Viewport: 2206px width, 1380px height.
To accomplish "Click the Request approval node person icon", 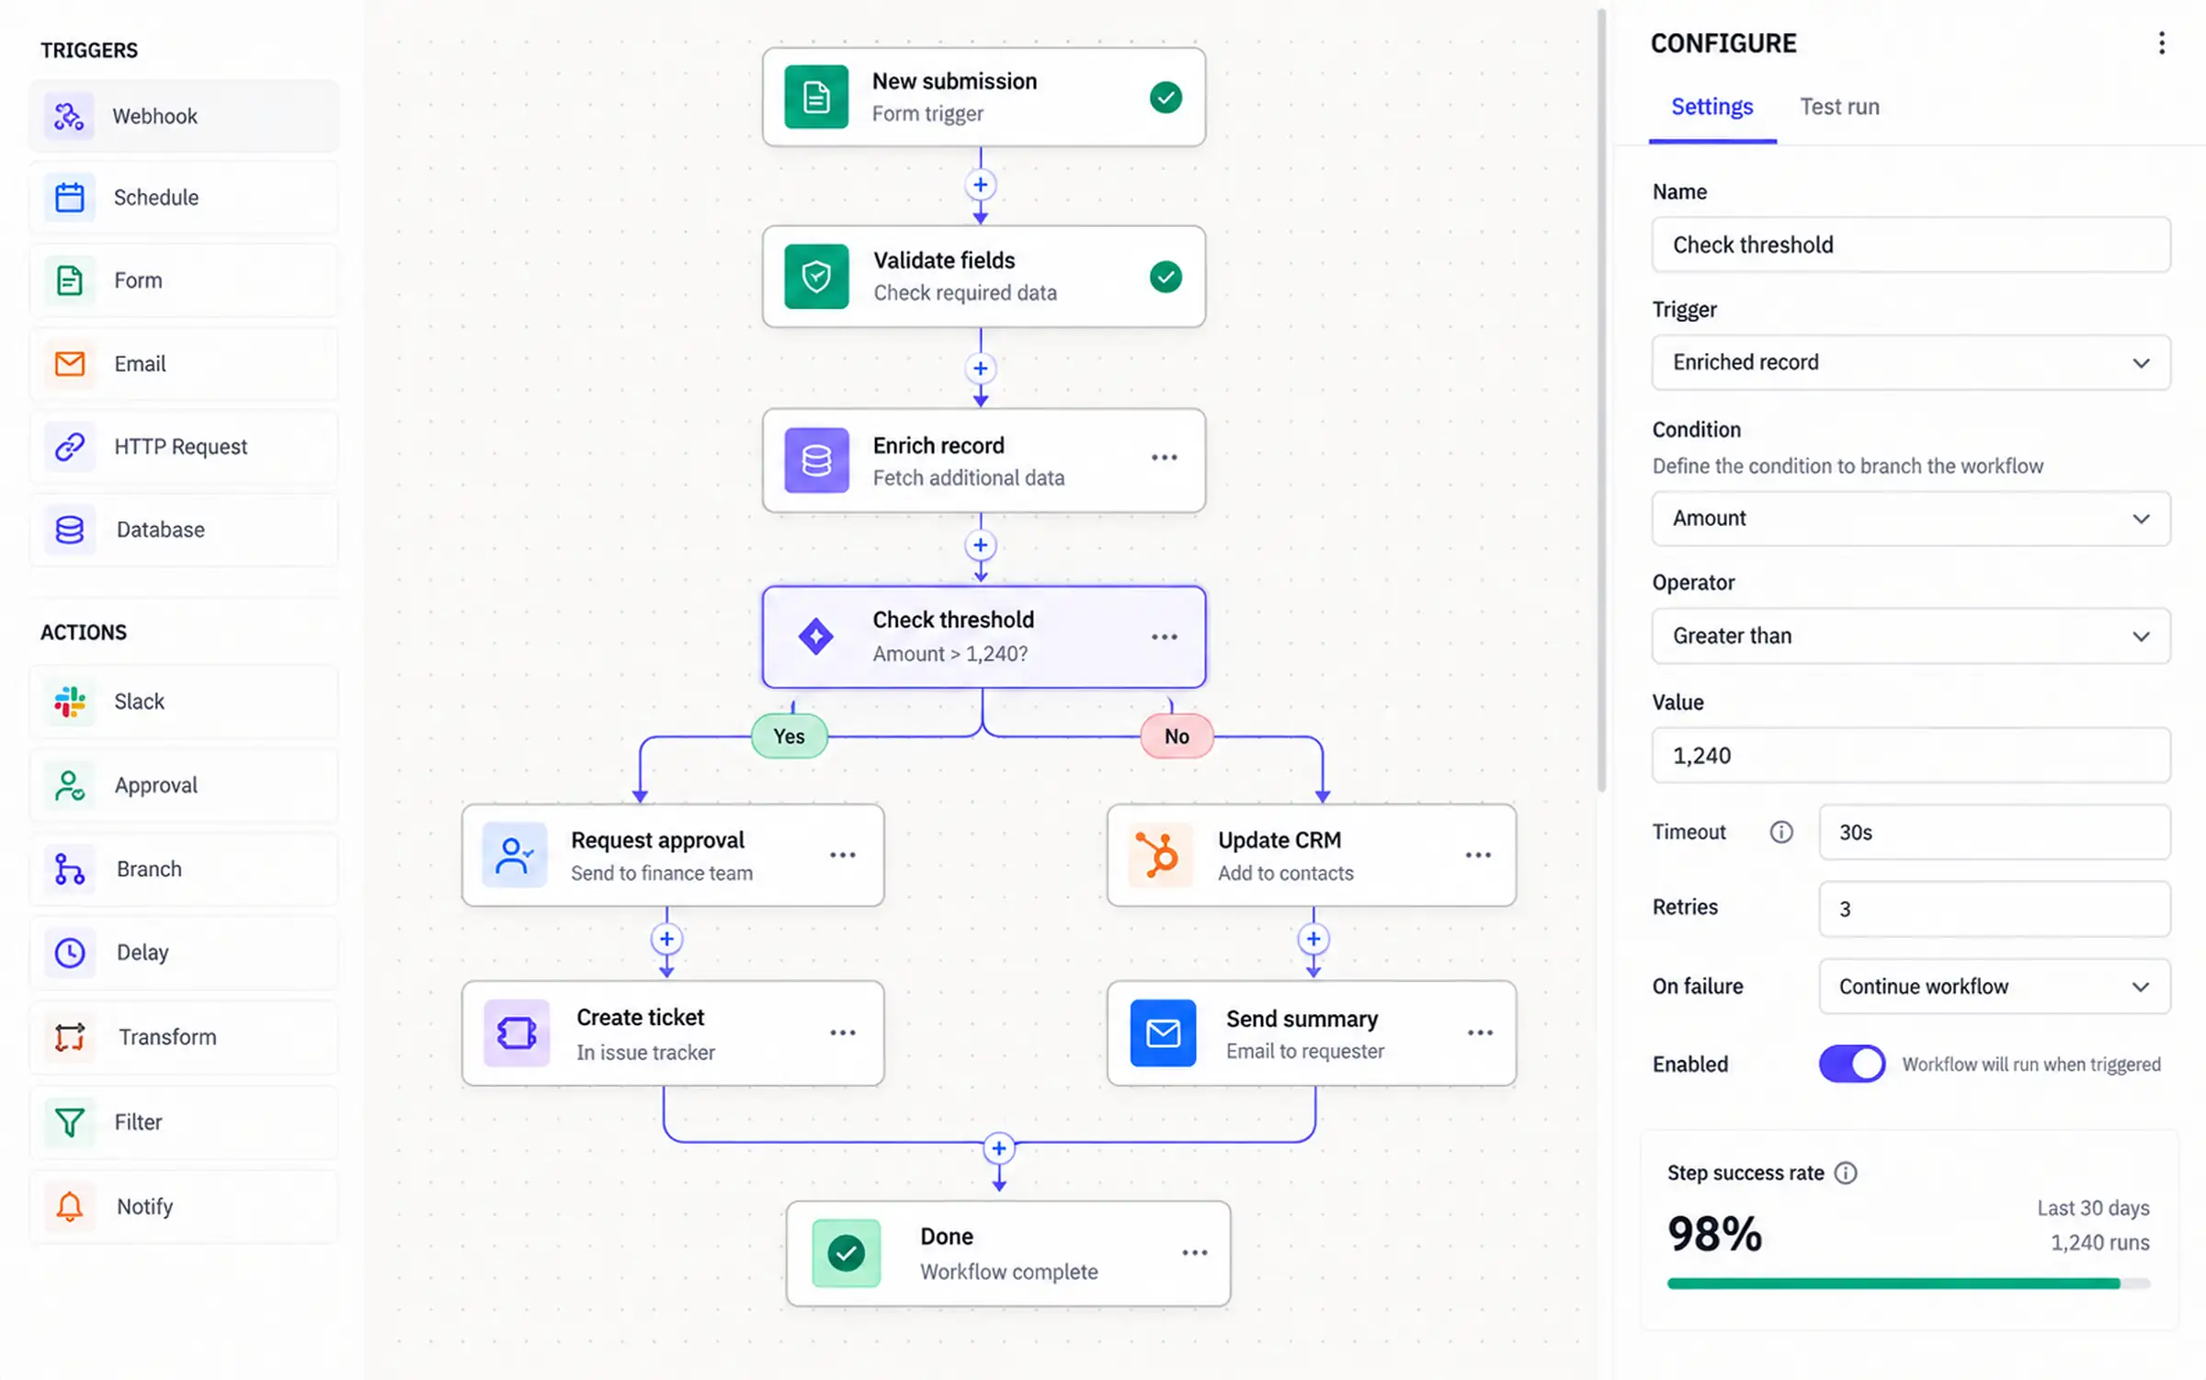I will tap(515, 855).
